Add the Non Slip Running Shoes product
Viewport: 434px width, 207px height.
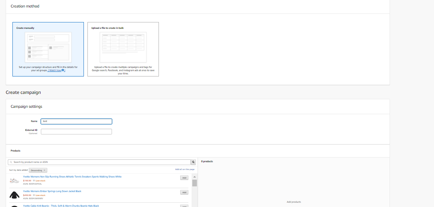tap(184, 177)
